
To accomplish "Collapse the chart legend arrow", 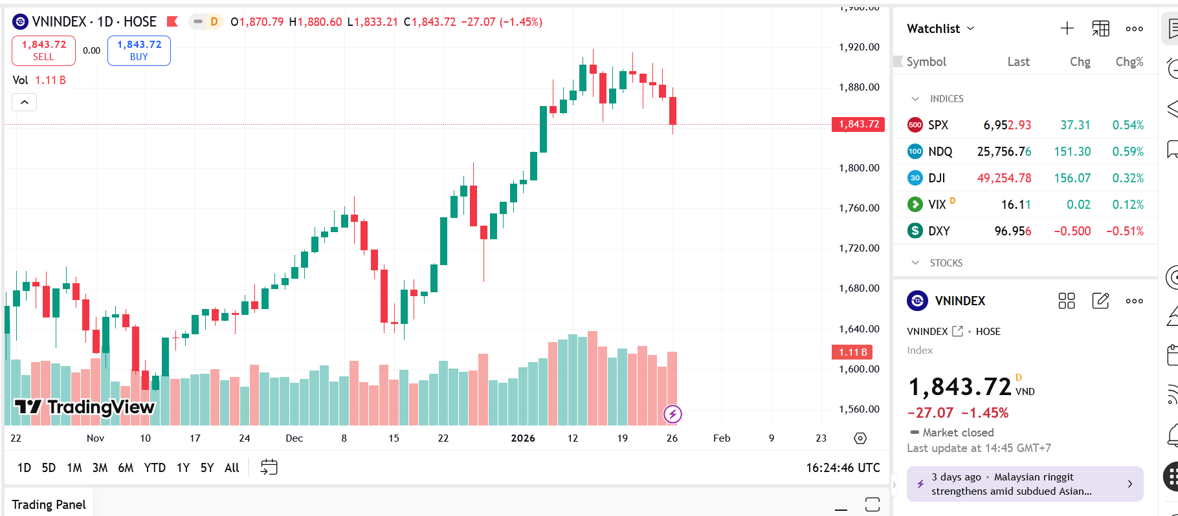I will tap(24, 102).
